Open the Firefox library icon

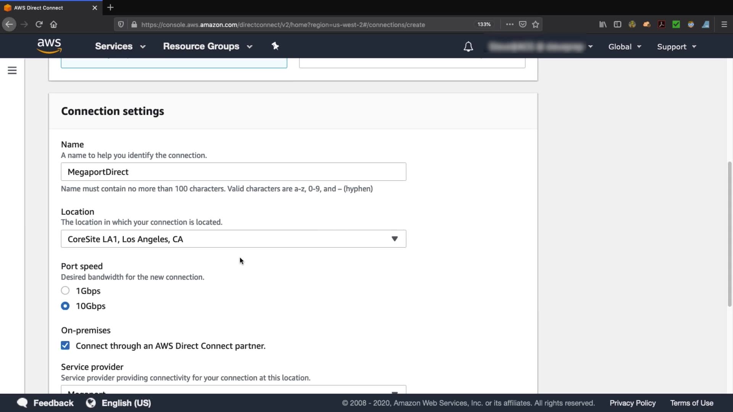tap(603, 24)
